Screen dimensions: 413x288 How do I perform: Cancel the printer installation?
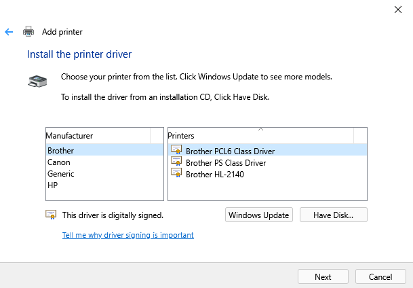[380, 276]
